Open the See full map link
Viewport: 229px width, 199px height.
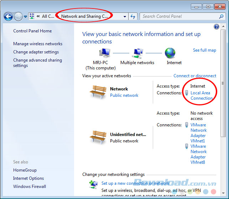204,50
